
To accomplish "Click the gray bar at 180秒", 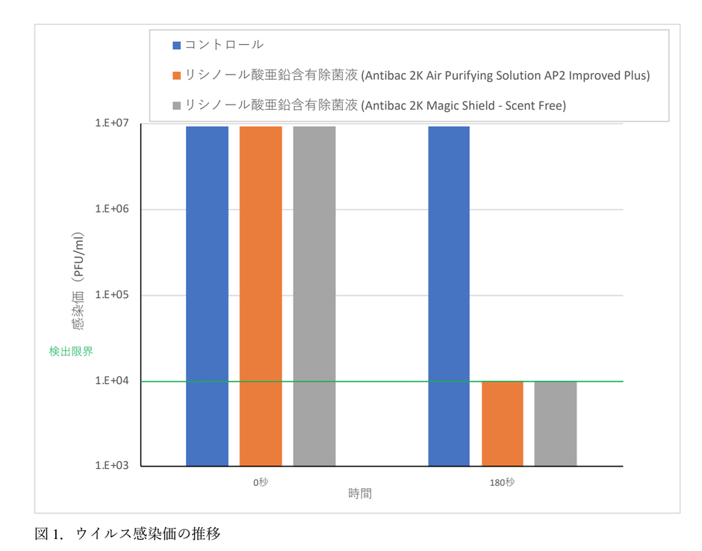I will 556,422.
